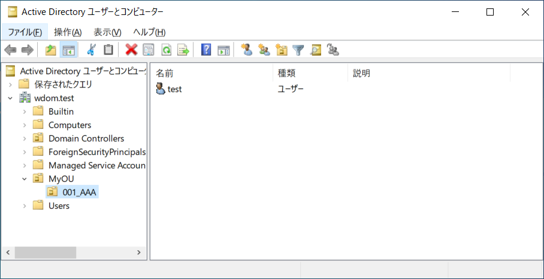Click the green Refresh icon

click(x=167, y=50)
